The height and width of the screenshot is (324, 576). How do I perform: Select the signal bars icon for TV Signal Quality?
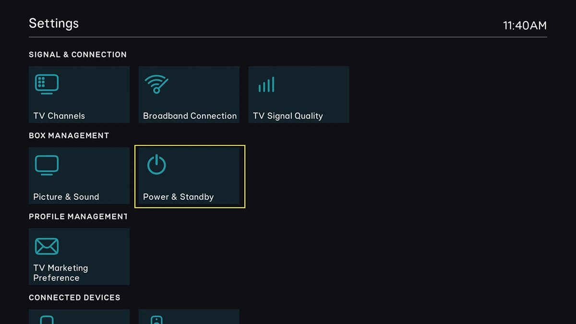click(x=267, y=84)
